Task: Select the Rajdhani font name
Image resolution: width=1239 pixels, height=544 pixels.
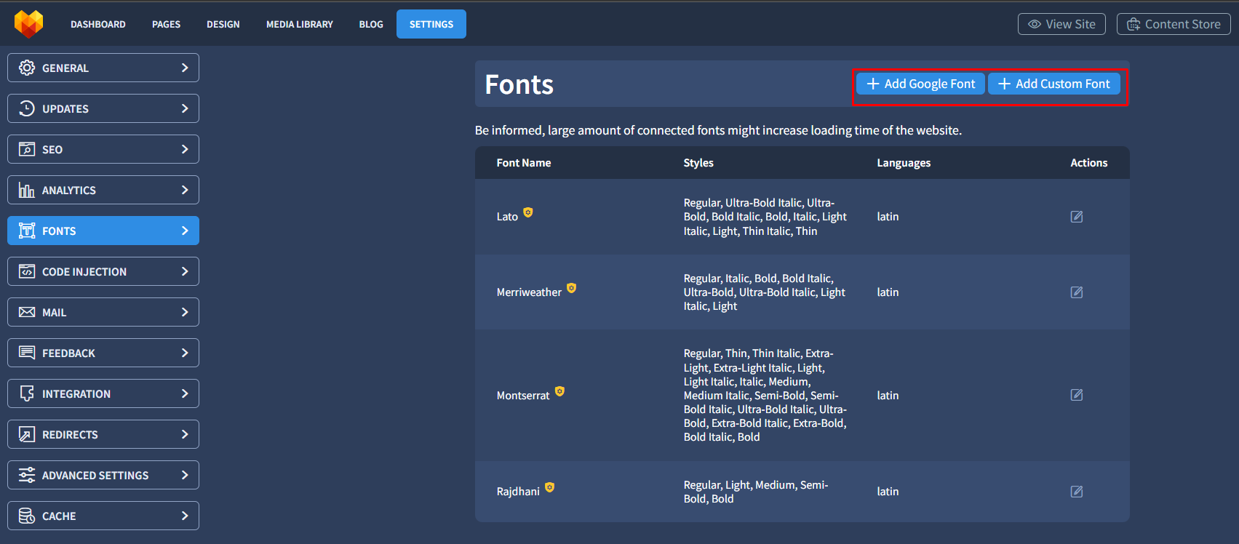Action: click(x=518, y=492)
